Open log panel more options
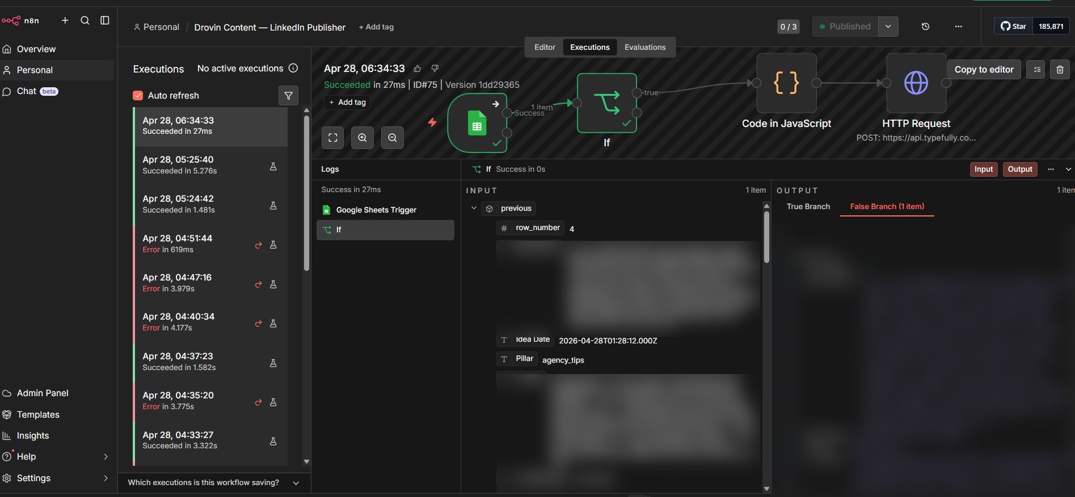1075x497 pixels. tap(1051, 169)
